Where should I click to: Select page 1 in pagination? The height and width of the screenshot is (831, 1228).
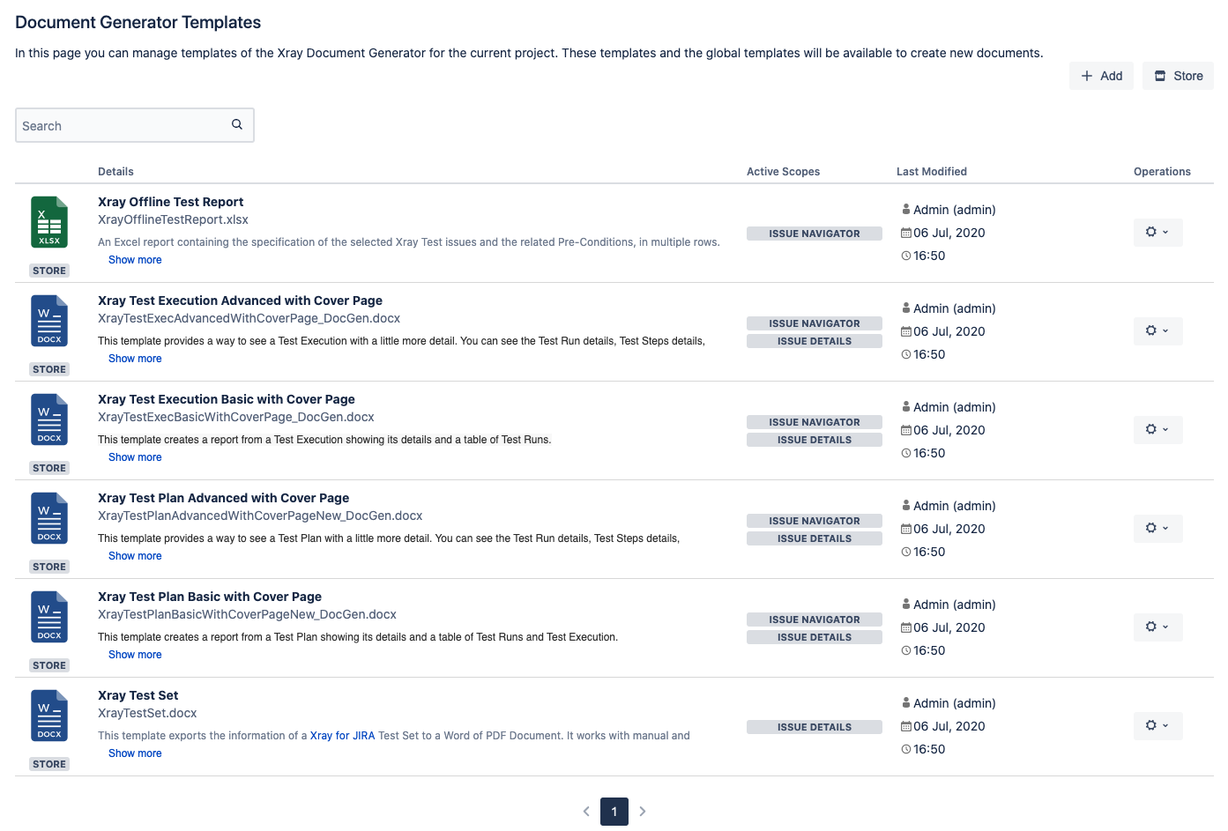point(614,812)
